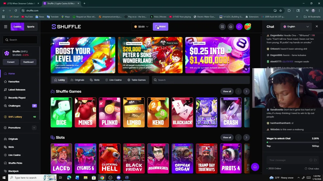Select the Originals tab

coord(77,80)
